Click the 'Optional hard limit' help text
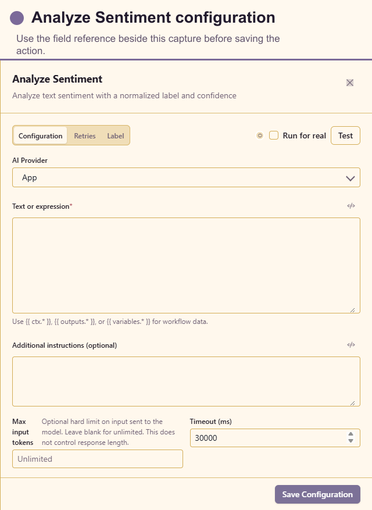 tap(108, 432)
